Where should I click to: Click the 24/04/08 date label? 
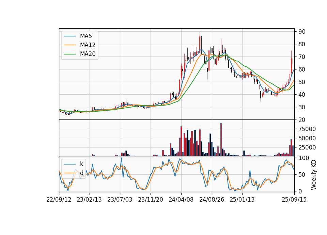pyautogui.click(x=181, y=200)
